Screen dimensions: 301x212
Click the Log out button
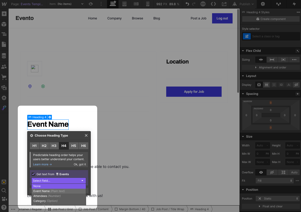pos(222,18)
